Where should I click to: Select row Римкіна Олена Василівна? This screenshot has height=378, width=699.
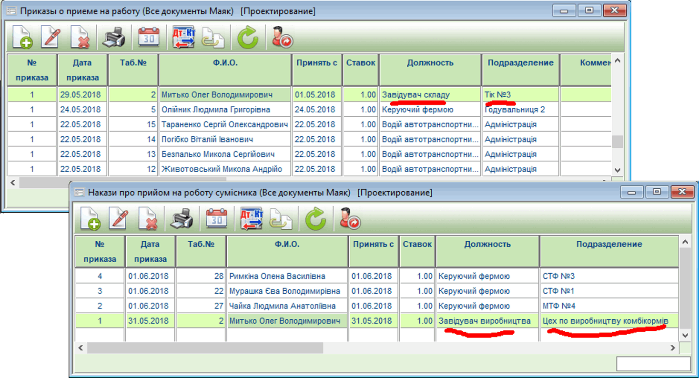coord(277,276)
